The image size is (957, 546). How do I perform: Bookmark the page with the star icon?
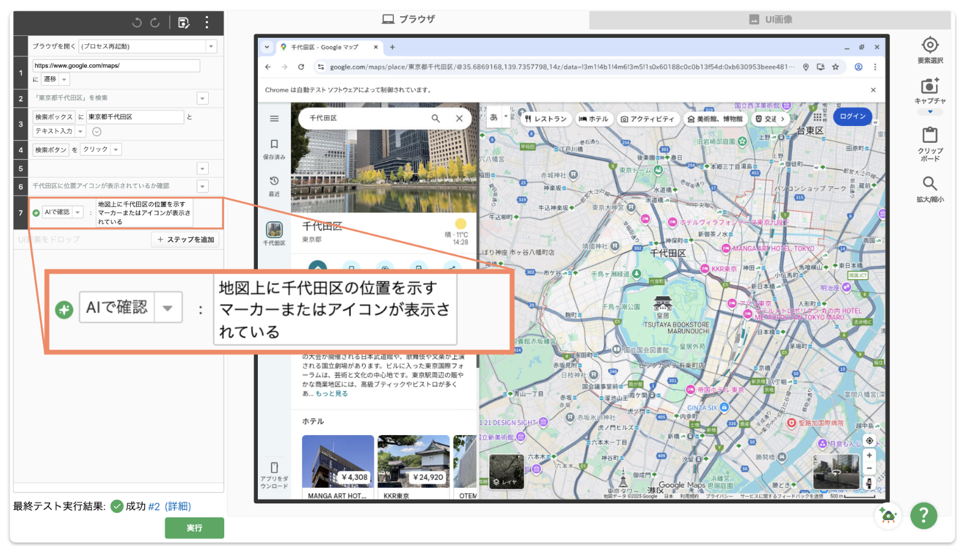[835, 67]
